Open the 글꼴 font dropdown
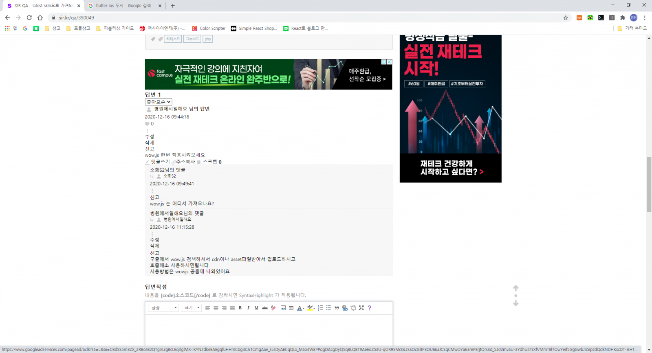This screenshot has height=353, width=652. coord(163,308)
